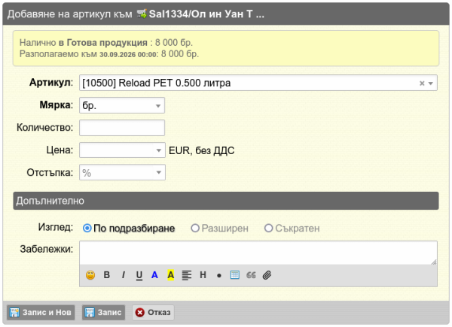
Task: Click the 'EUR, без ДДС' currency text
Action: tap(201, 150)
